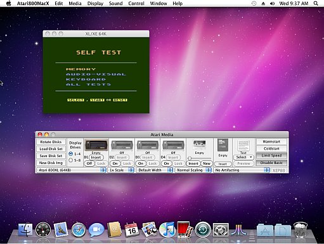
Task: Open Address Book from the Dock
Action: [x=114, y=229]
